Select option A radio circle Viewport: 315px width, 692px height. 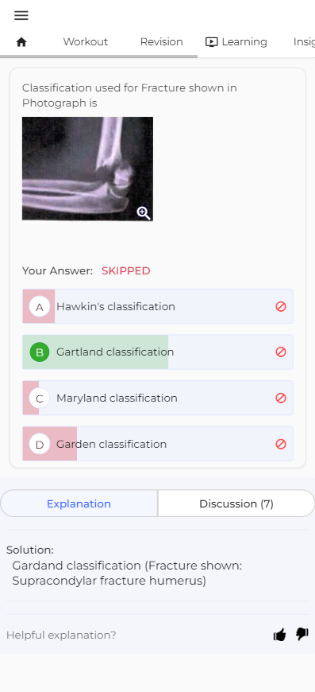(x=40, y=307)
